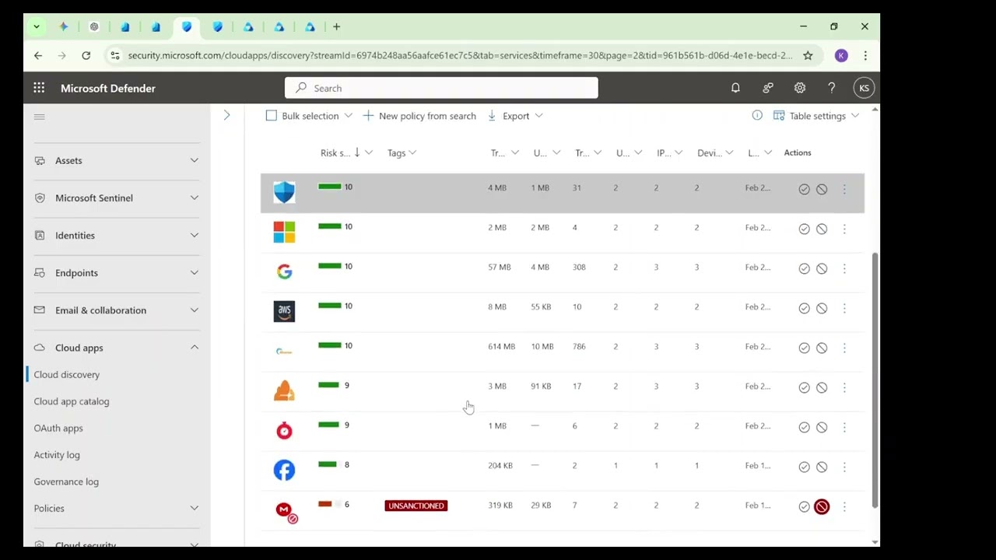Viewport: 996px width, 560px height.
Task: Click the table vertical scrollbar
Action: [x=875, y=380]
